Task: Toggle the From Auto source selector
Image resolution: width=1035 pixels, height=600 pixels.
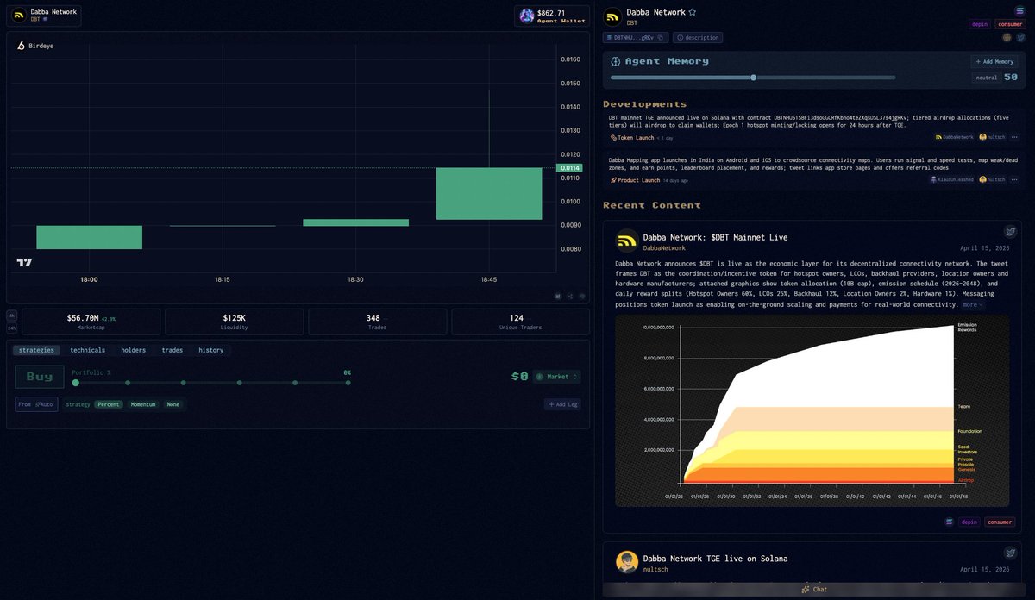Action: click(36, 404)
